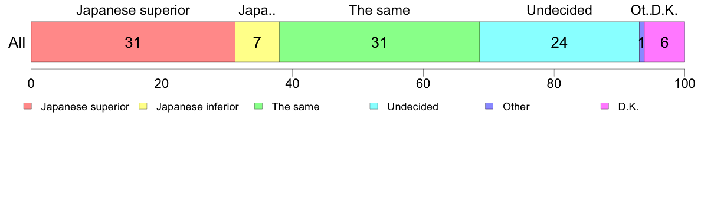Select the green bar segment labeled 31
This screenshot has width=701, height=217.
(x=379, y=41)
